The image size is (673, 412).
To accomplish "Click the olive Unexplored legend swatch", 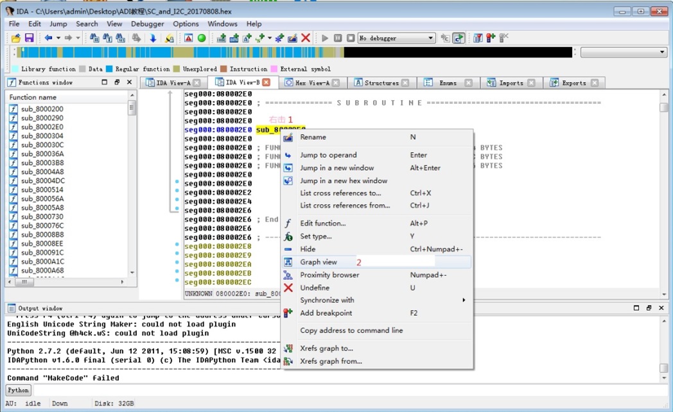I will coord(177,69).
